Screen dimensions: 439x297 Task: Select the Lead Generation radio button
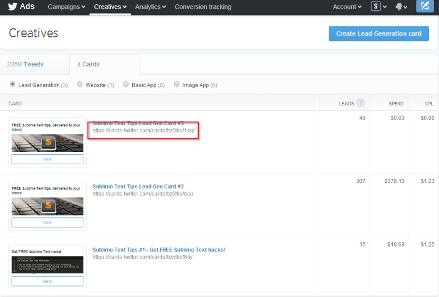pos(13,85)
